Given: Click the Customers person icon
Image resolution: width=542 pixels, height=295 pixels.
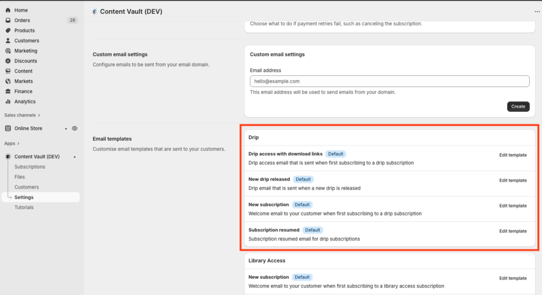Looking at the screenshot, I should tap(8, 40).
